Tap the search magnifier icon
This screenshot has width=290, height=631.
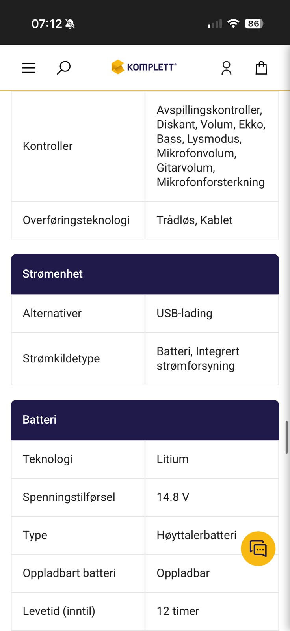[63, 68]
